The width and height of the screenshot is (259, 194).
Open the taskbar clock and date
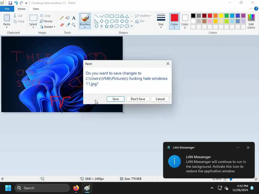click(240, 188)
